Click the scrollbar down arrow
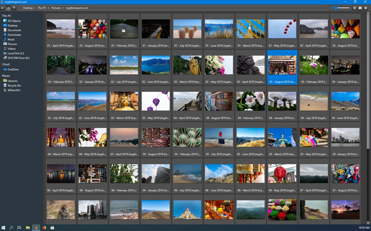This screenshot has width=371, height=231. tap(368, 223)
